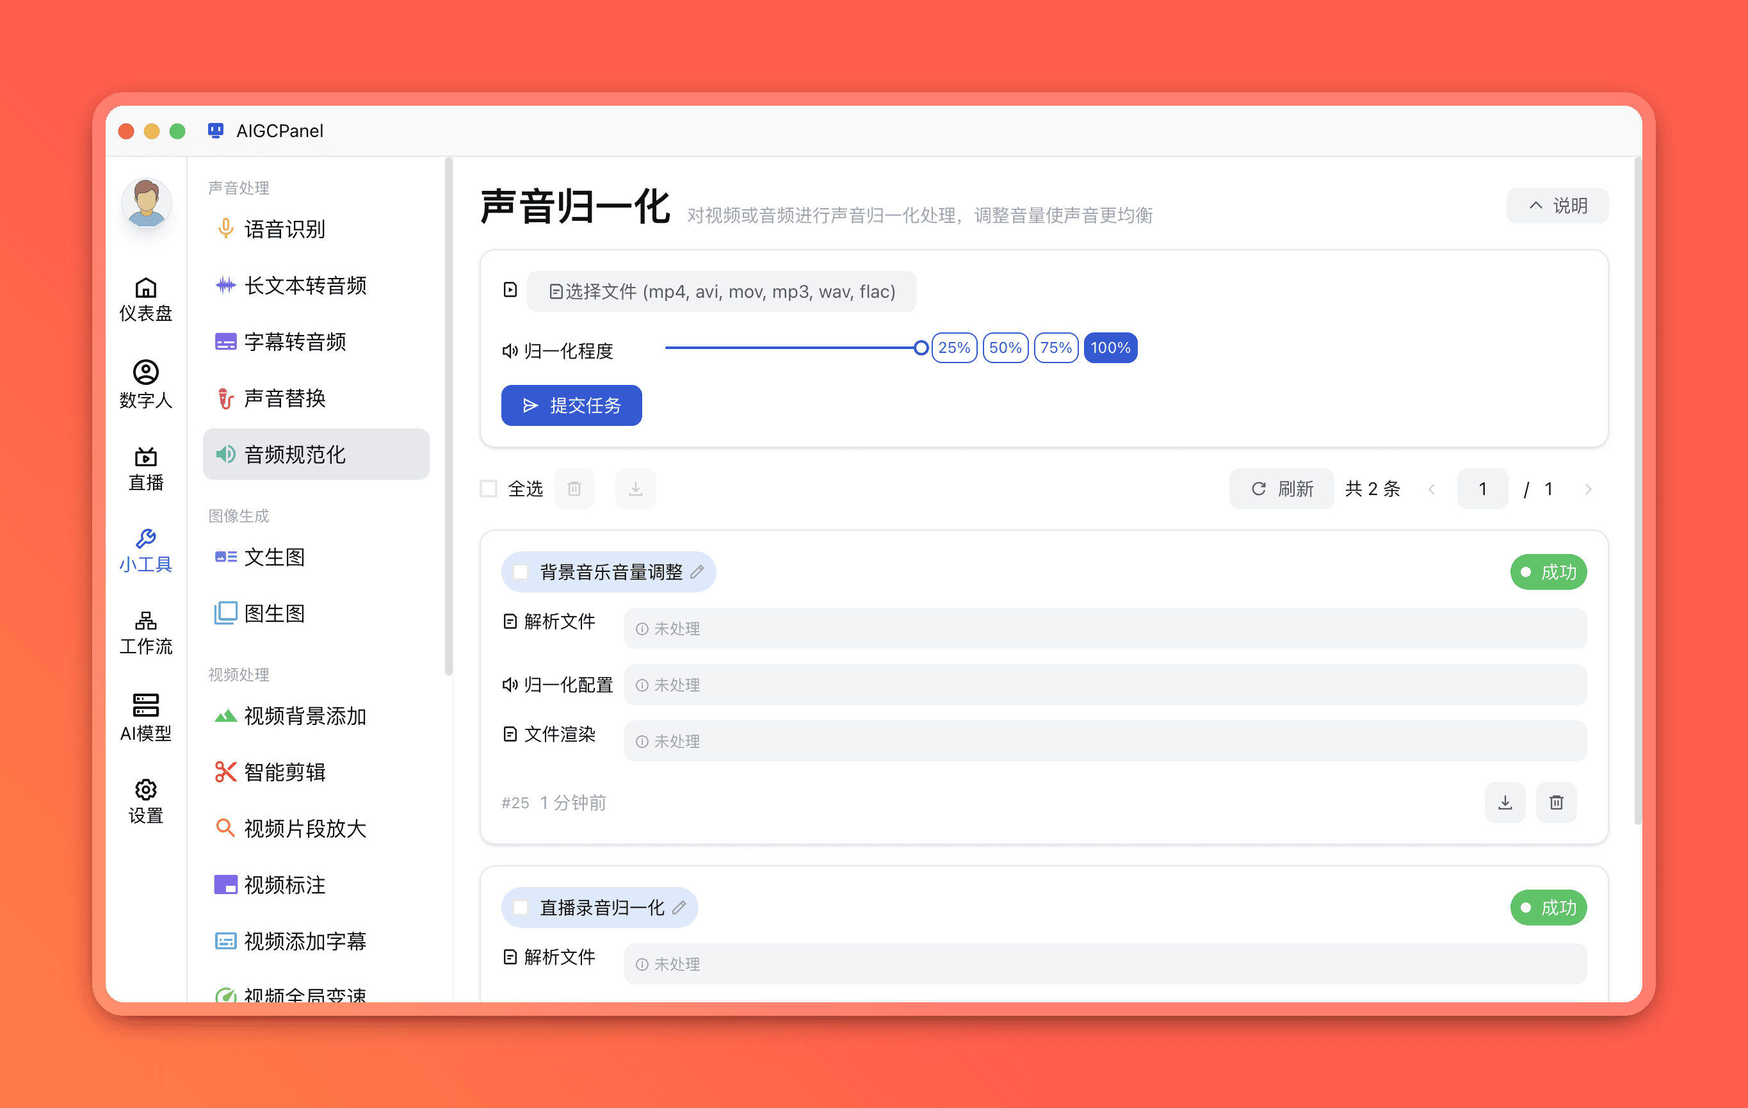1748x1108 pixels.
Task: Open 视频标注 video annotation tool
Action: pos(316,885)
